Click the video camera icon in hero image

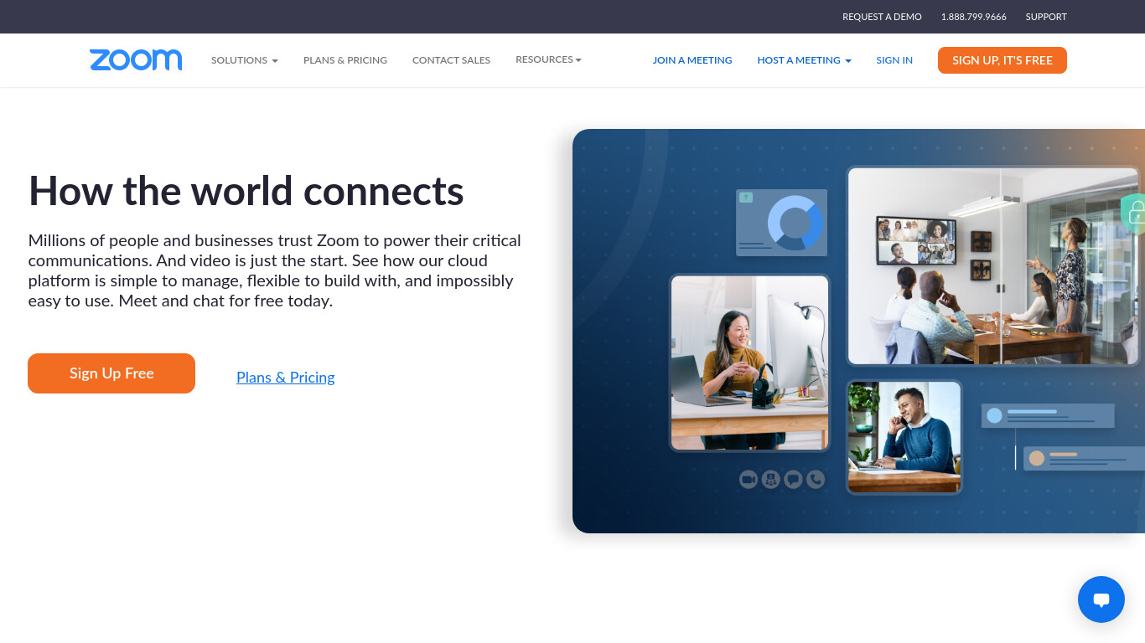click(749, 479)
